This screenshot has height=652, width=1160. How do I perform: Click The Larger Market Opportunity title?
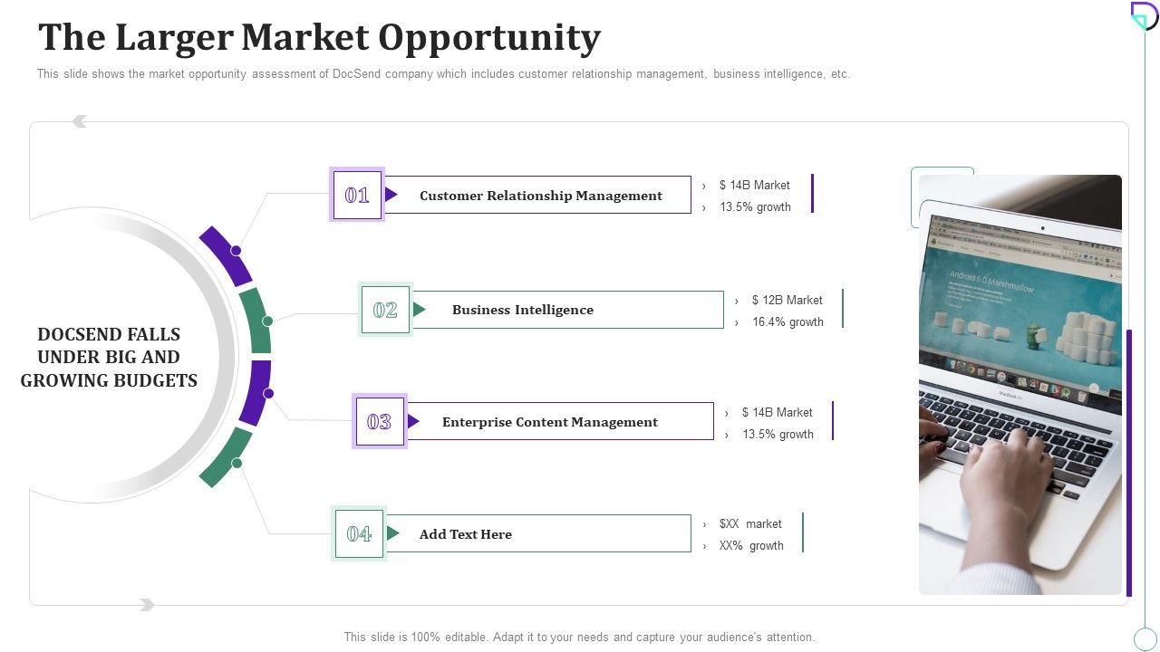[319, 38]
